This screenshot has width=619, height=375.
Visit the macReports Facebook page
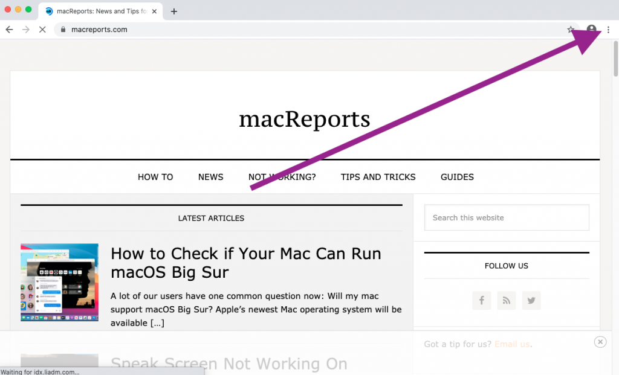[482, 301]
